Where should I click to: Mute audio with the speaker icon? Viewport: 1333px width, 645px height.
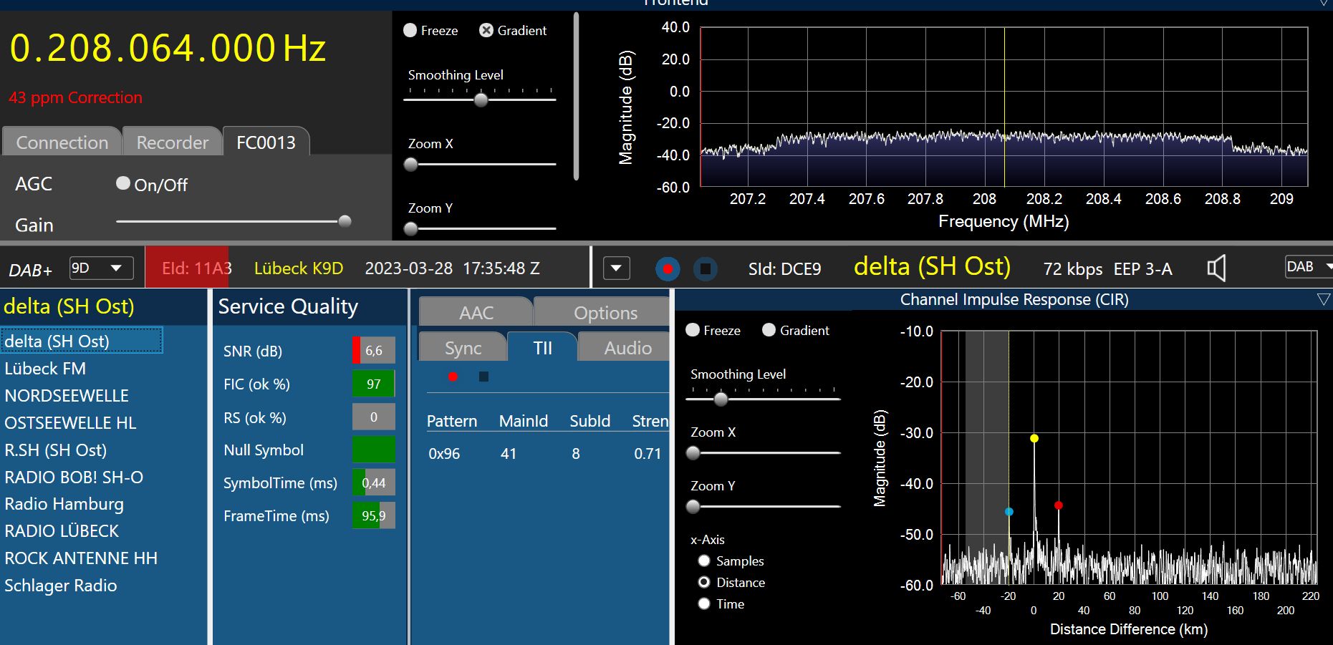point(1216,268)
